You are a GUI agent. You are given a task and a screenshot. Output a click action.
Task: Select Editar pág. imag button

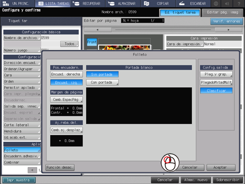click(222, 13)
